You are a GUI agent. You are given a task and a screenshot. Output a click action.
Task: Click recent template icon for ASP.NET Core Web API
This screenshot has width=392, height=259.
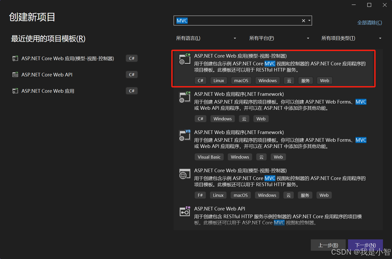coord(15,75)
